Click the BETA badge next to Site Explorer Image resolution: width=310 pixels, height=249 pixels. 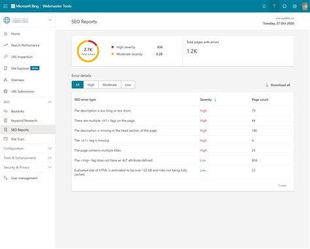[35, 68]
